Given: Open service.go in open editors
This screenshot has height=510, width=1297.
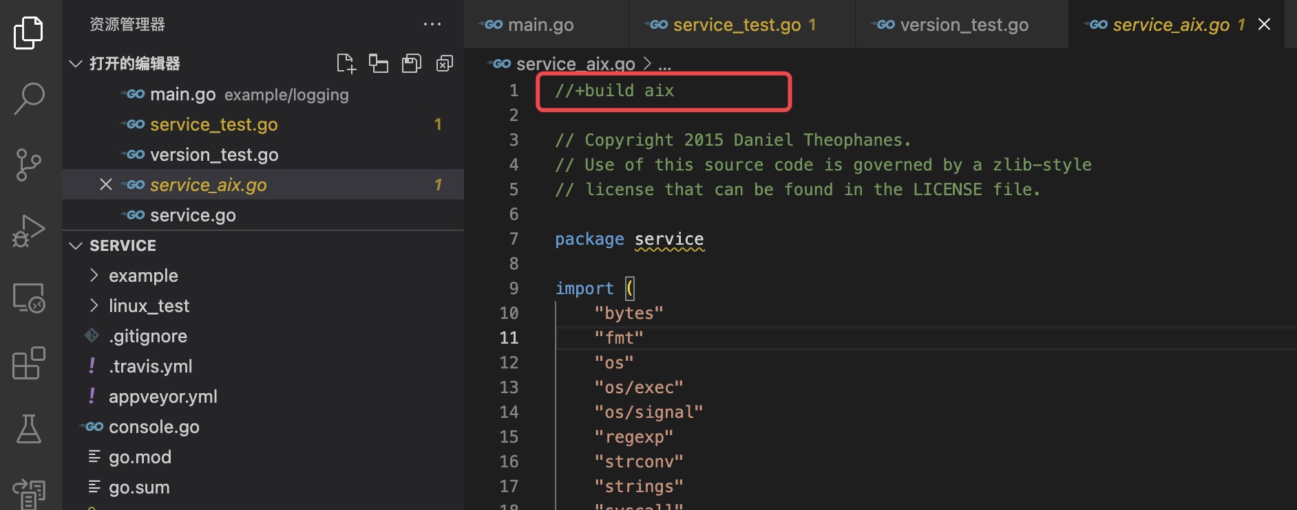Looking at the screenshot, I should tap(263, 215).
